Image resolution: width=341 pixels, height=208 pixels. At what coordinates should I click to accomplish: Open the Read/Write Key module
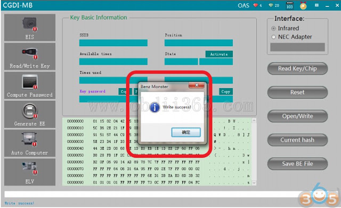click(x=30, y=57)
